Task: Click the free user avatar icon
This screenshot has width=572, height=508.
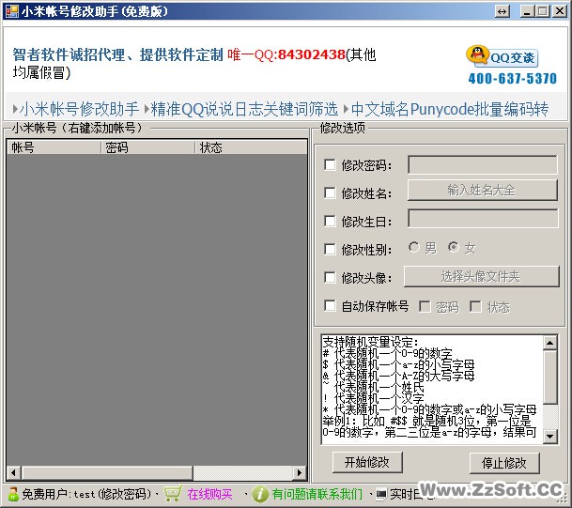Action: click(13, 494)
